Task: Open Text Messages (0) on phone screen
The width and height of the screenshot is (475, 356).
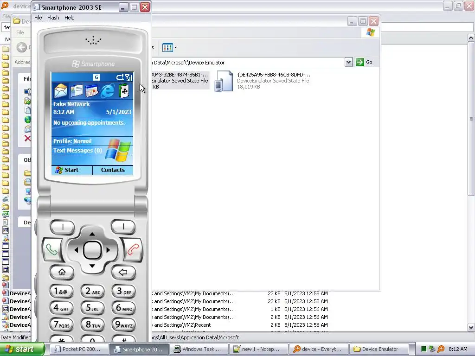Action: [77, 151]
